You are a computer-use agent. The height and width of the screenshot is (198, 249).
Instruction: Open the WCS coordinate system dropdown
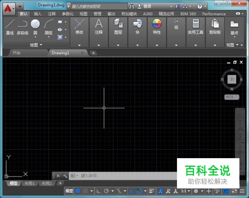(232, 97)
